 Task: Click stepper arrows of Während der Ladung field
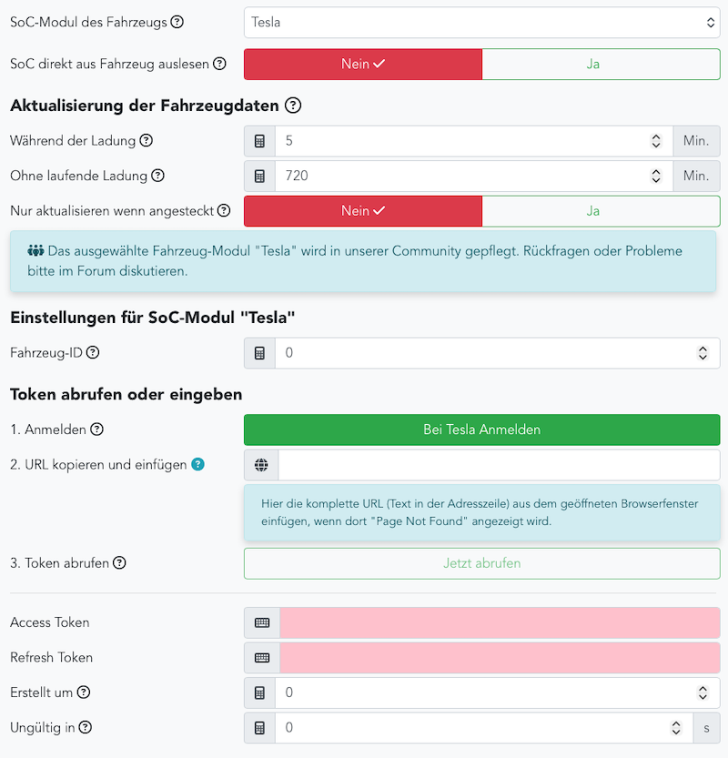tap(656, 141)
